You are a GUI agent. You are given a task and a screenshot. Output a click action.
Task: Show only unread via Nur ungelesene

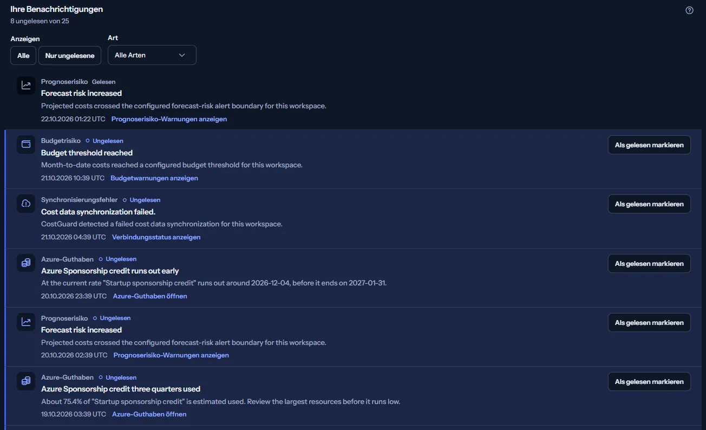click(70, 55)
